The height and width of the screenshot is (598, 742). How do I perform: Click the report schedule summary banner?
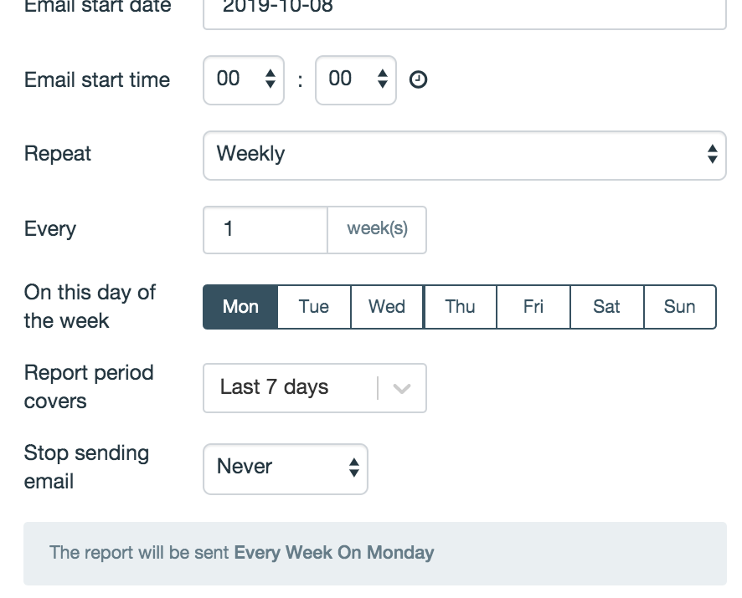coord(374,553)
